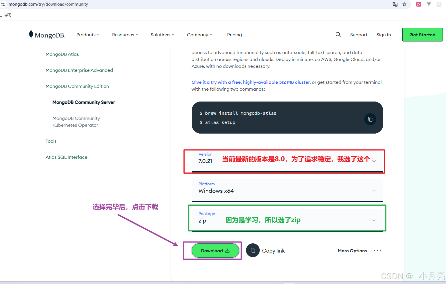Open the Support link
The height and width of the screenshot is (284, 446).
tap(359, 35)
